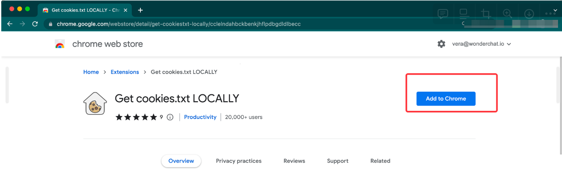Click the five-star rating
The width and height of the screenshot is (562, 174).
(x=136, y=117)
